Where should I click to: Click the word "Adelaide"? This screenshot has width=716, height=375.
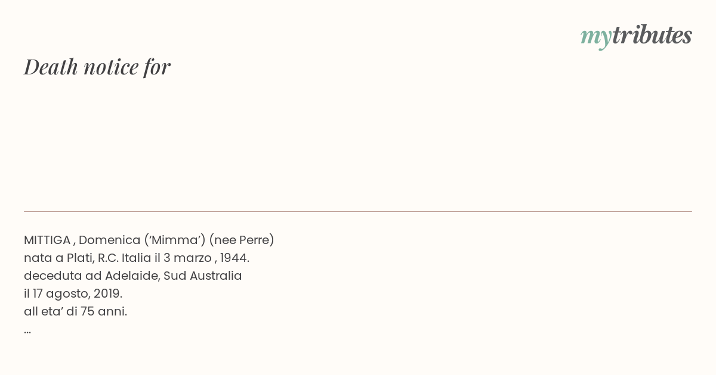coord(130,276)
